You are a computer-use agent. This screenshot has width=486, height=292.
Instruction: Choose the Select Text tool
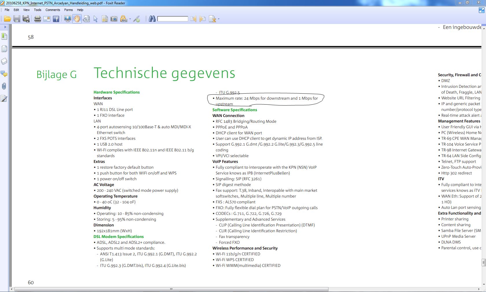click(x=105, y=19)
